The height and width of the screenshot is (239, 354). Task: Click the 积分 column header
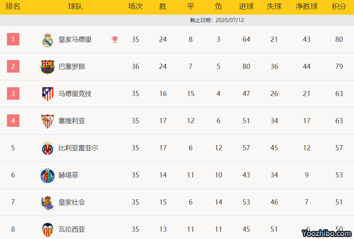(339, 7)
